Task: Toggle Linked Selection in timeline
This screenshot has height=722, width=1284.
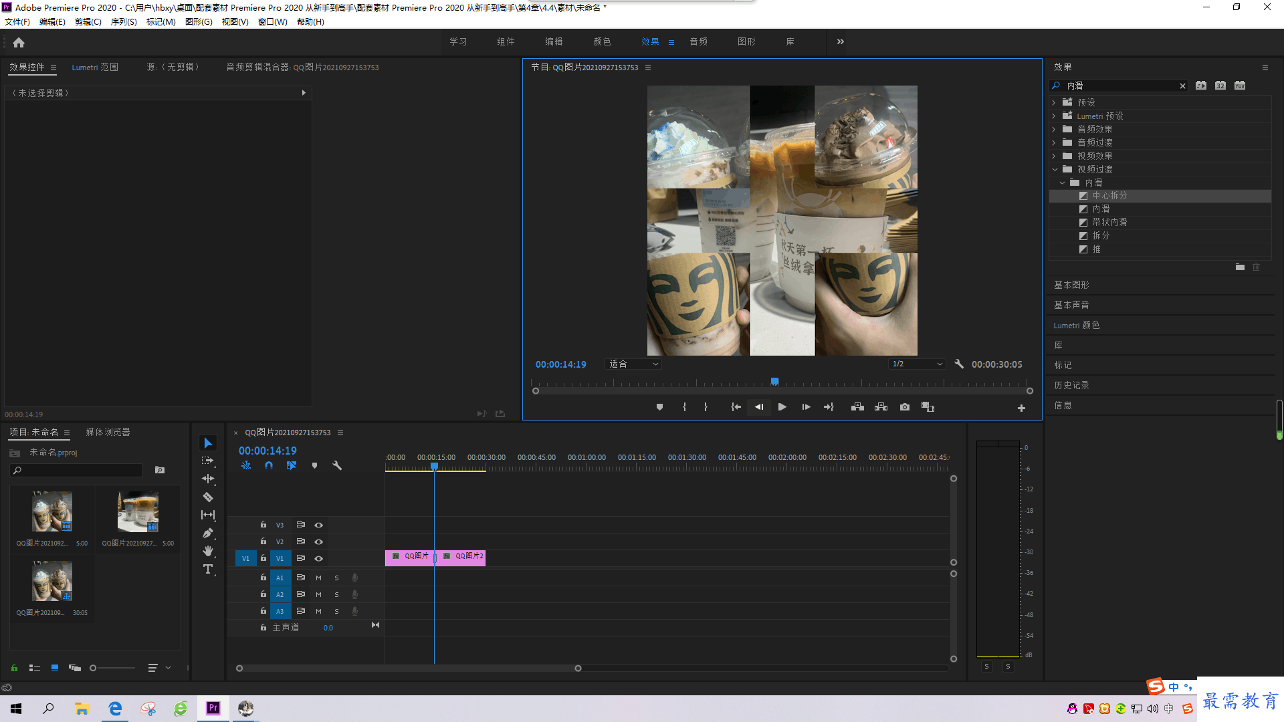Action: coord(292,465)
